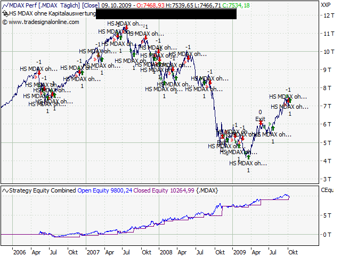Click the HS MDAX strategy icon in legend
This screenshot has height=256, width=341.
pyautogui.click(x=5, y=14)
